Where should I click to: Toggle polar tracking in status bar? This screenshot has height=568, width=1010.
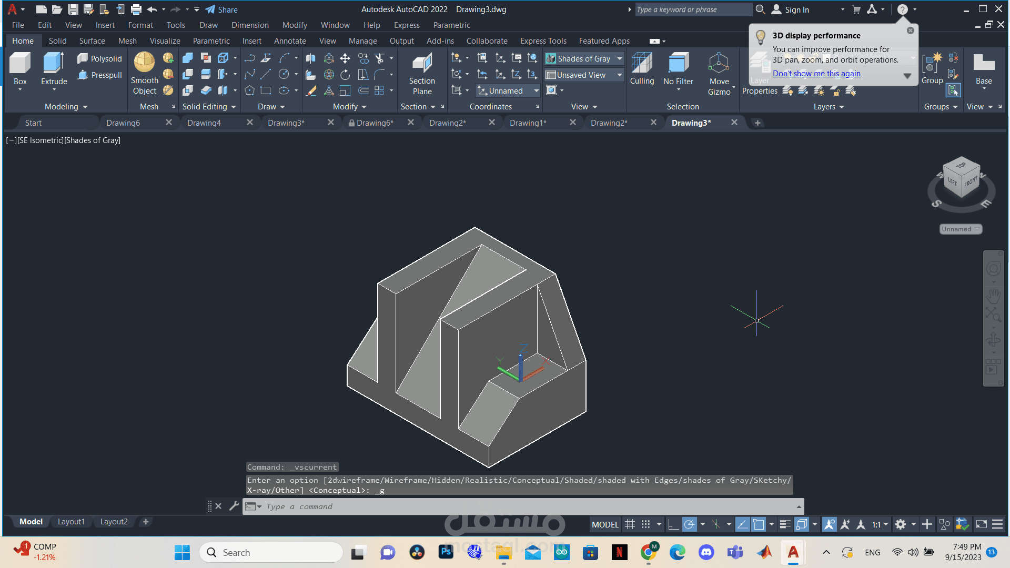pos(689,524)
